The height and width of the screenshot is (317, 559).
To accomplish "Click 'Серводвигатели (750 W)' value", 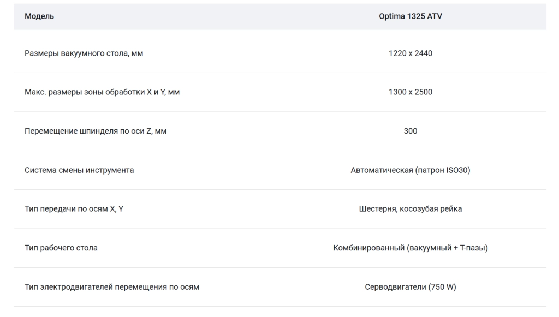I will tap(411, 287).
